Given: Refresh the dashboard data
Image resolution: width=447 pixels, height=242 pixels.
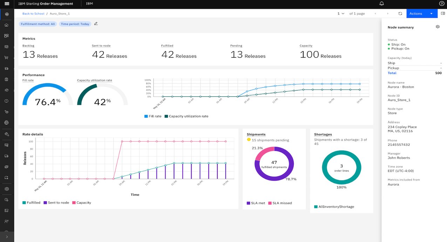Looking at the screenshot, I should click(x=400, y=14).
